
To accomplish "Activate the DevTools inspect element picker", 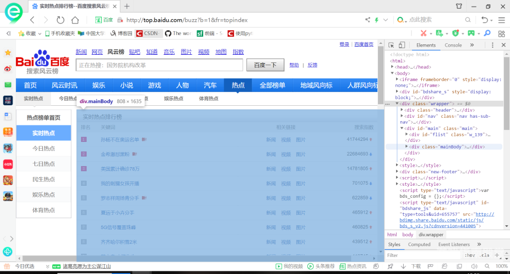I will 391,45.
